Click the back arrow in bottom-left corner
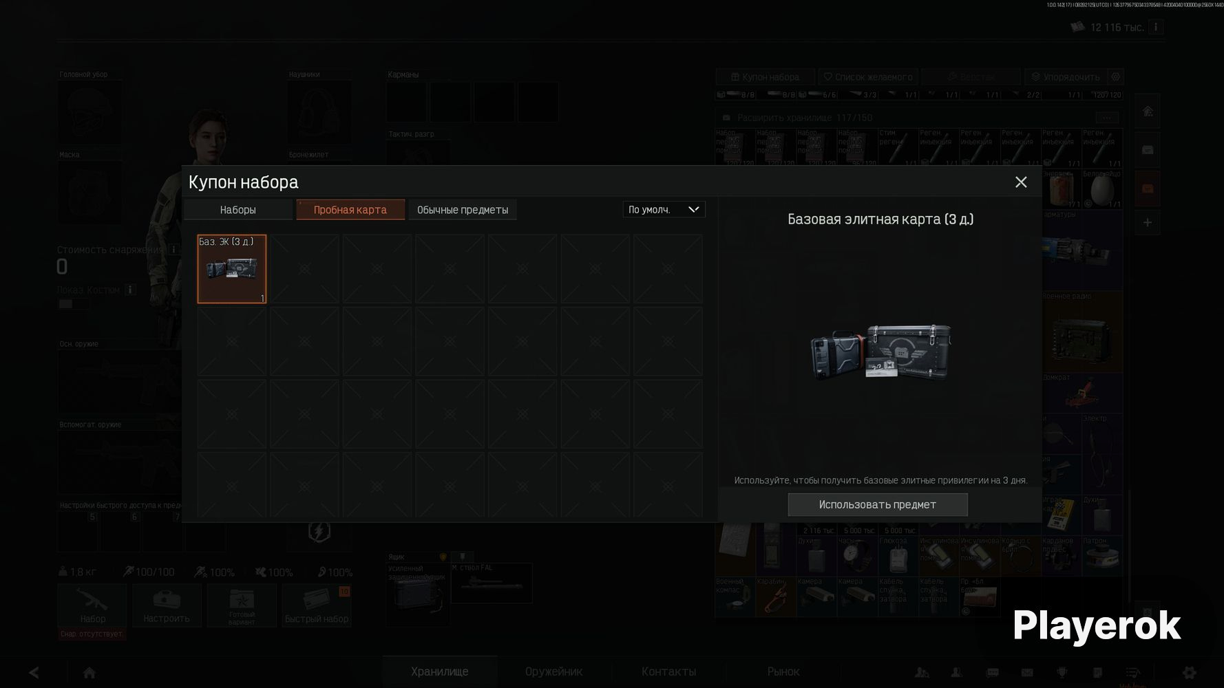Image resolution: width=1224 pixels, height=688 pixels. tap(33, 672)
